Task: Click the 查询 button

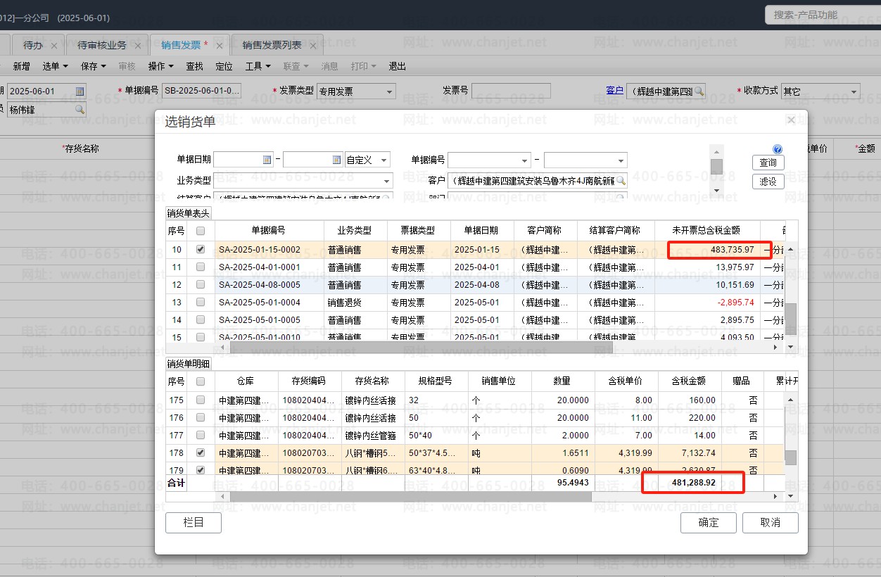Action: [x=768, y=163]
